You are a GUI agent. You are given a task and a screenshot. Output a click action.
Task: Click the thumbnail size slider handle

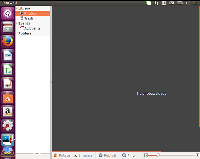(x=158, y=155)
